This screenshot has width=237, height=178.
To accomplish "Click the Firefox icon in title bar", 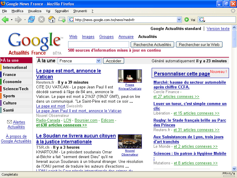I will [x=3, y=3].
